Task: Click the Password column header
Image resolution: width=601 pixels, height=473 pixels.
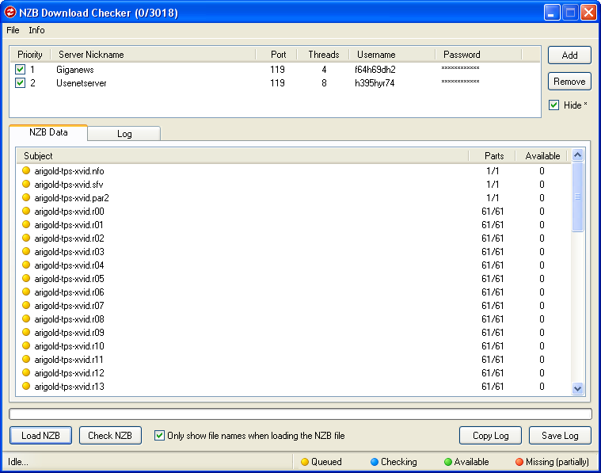Action: [x=478, y=55]
